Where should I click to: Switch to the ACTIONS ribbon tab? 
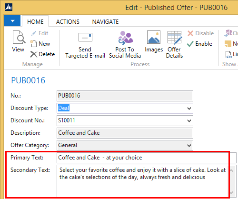(68, 22)
